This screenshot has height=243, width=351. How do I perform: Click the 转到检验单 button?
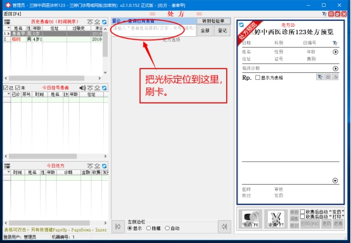[214, 21]
